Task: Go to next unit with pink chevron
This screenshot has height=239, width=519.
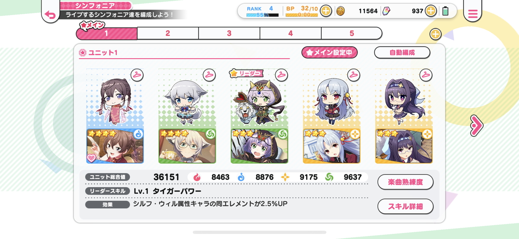Action: tap(476, 126)
